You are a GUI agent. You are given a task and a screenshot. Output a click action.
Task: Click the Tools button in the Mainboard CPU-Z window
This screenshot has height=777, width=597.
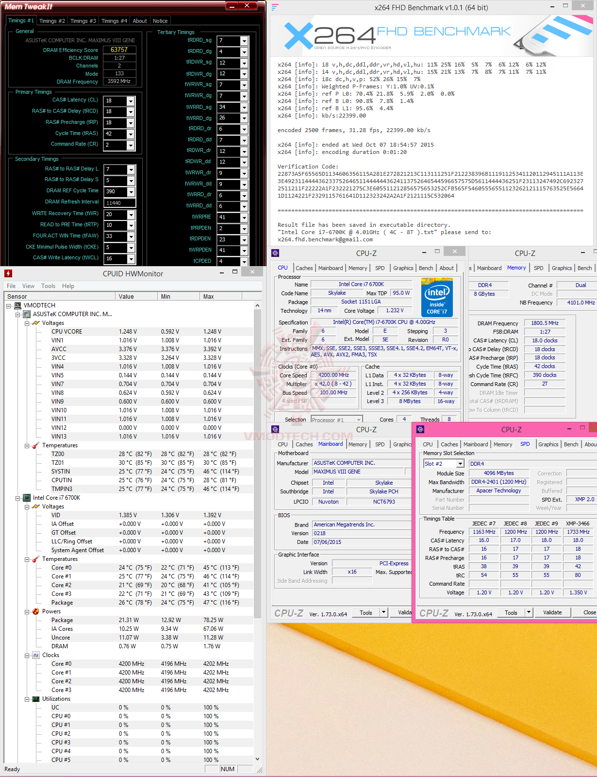point(366,612)
